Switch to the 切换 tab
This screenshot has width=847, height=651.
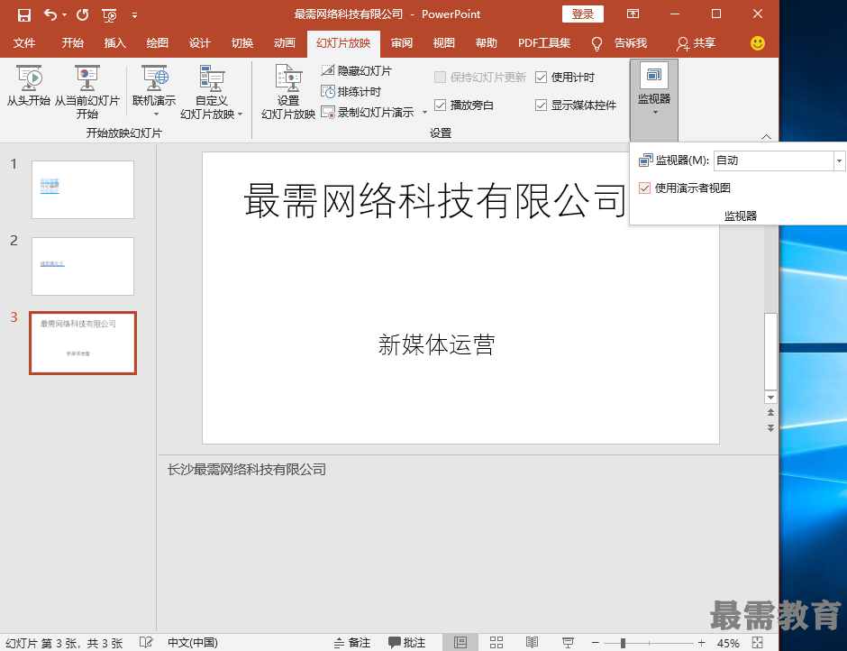[242, 42]
